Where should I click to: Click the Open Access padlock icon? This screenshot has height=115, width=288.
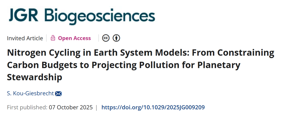53,38
